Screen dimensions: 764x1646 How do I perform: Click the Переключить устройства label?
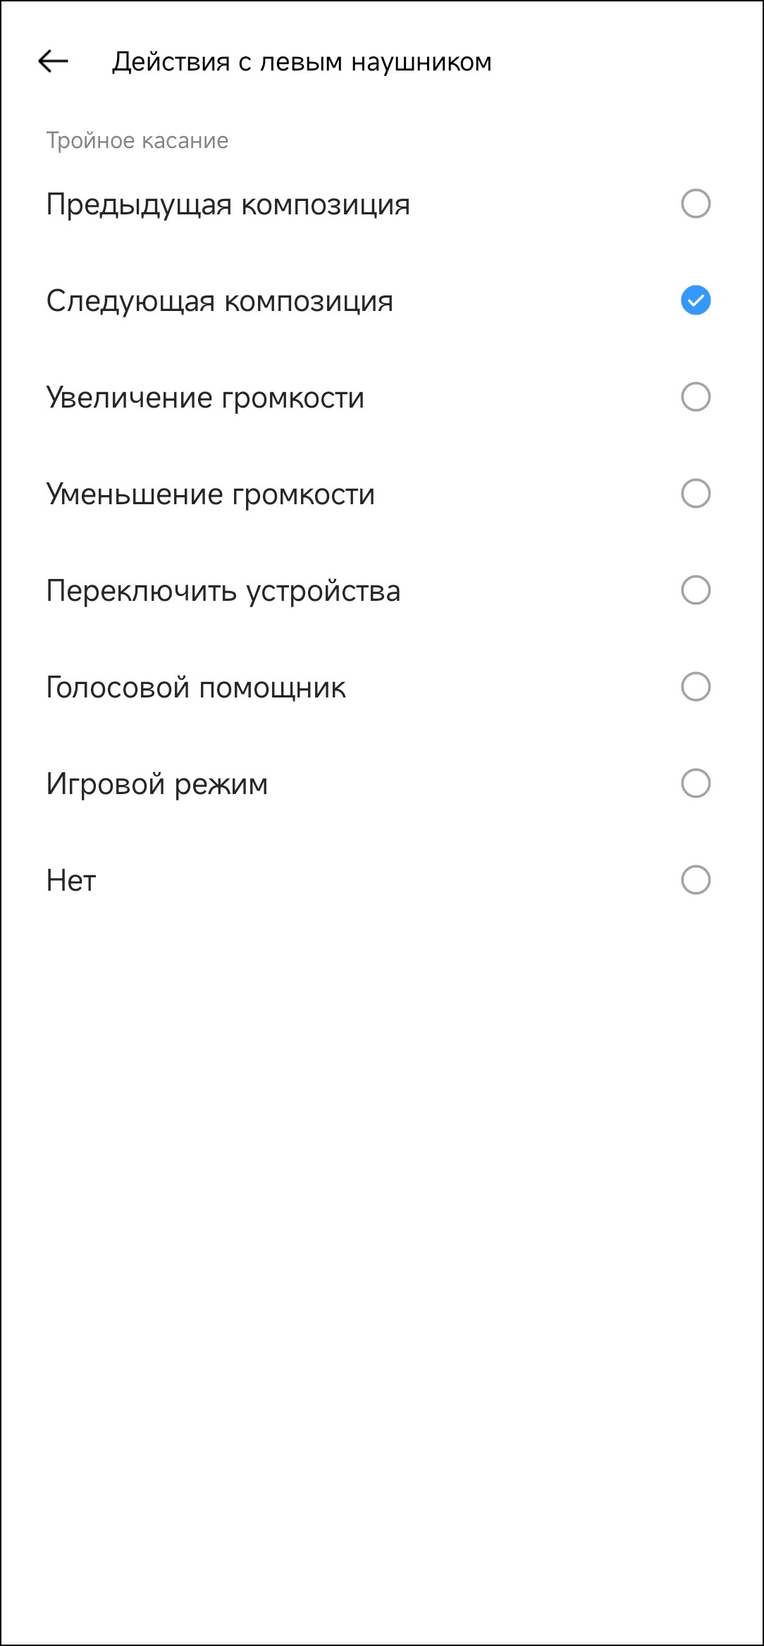pyautogui.click(x=223, y=591)
